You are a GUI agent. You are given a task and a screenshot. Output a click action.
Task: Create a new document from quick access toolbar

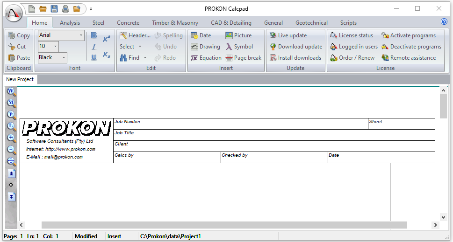(x=31, y=9)
